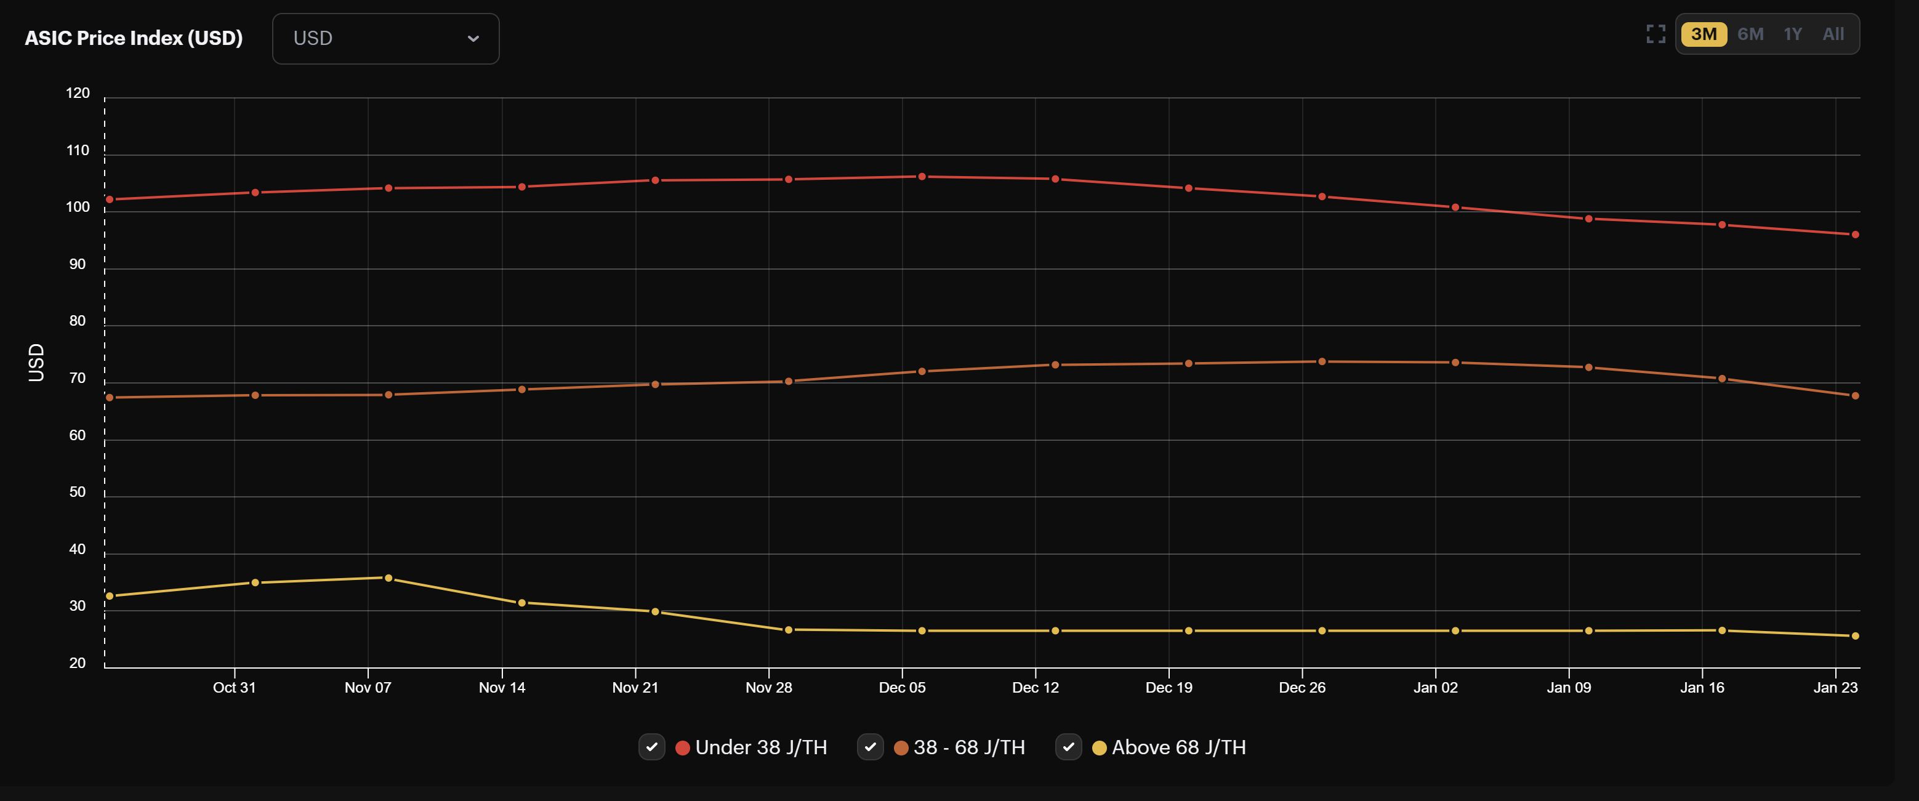Click the chevron arrow in currency selector
The width and height of the screenshot is (1919, 801).
(x=473, y=39)
